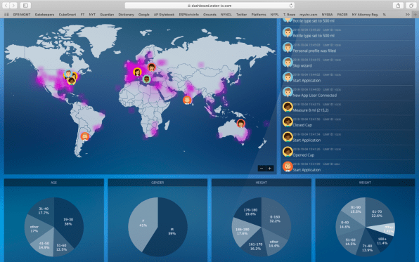Click avatar next to 'Opened Cap' event
The image size is (419, 262).
(x=288, y=152)
